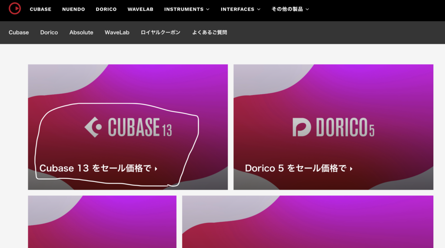Open the その他の製品 dropdown
Screen dimensions: 445x248
pyautogui.click(x=290, y=9)
